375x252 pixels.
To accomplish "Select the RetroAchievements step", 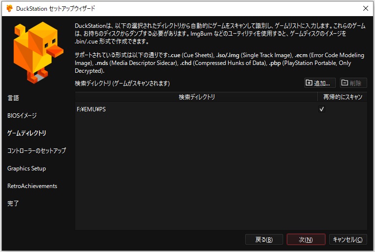I will (x=32, y=186).
